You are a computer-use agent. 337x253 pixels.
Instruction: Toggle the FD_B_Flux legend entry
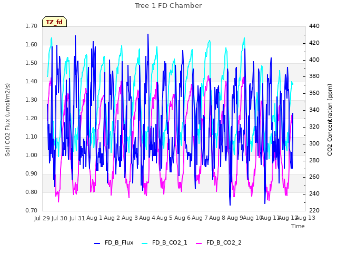click(114, 242)
